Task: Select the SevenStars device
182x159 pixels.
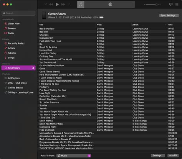Action: (18, 68)
